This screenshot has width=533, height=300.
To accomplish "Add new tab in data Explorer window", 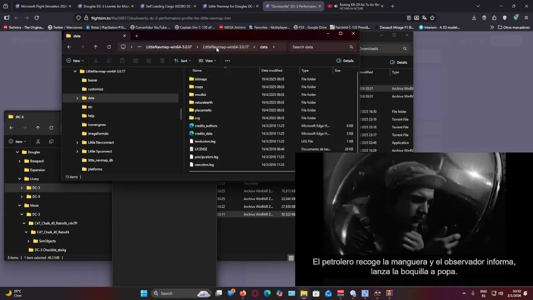I will click(x=137, y=36).
